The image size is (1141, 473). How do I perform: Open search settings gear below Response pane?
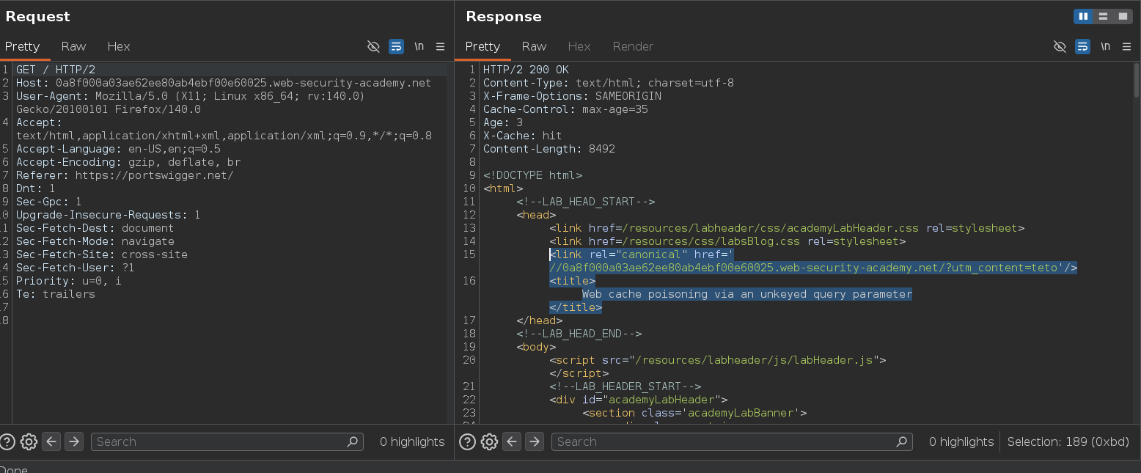489,441
